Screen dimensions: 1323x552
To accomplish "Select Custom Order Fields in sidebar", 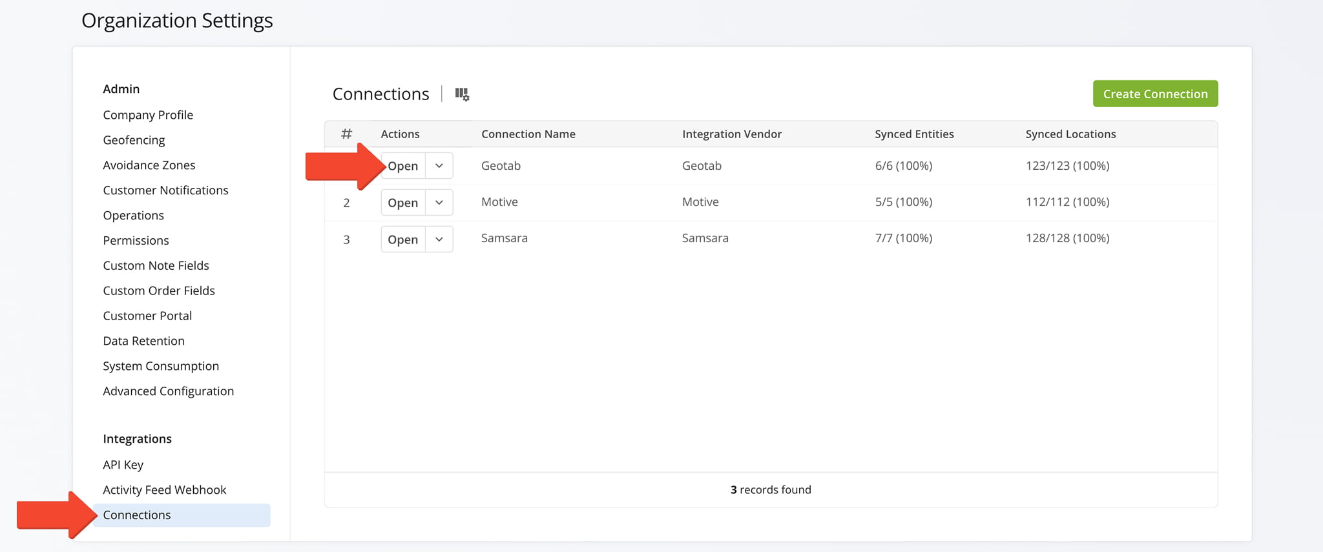I will [x=159, y=291].
